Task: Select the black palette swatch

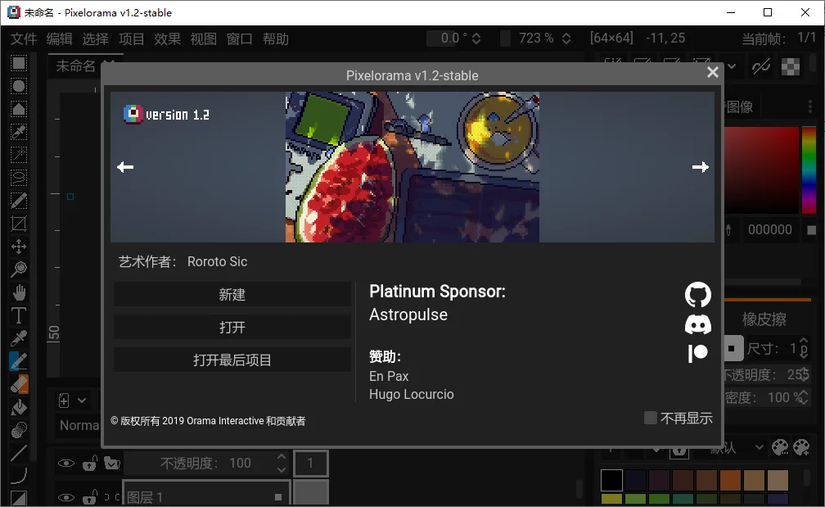Action: click(x=611, y=480)
